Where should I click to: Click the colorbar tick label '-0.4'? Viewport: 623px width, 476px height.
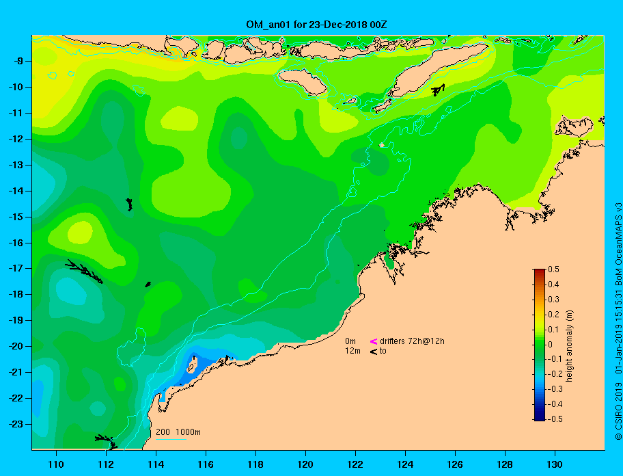tap(555, 404)
